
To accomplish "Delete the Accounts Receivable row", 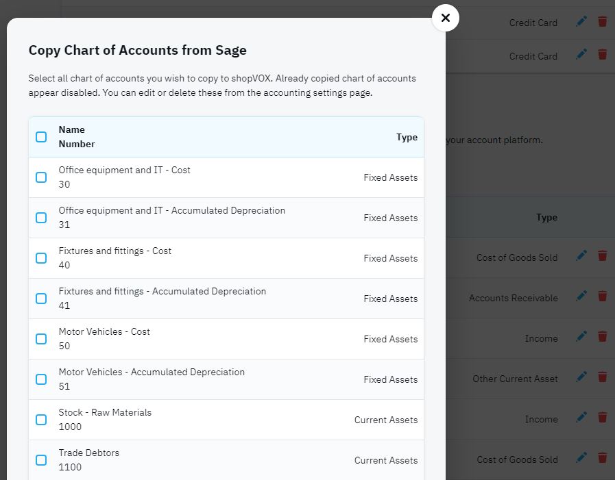I will 603,296.
